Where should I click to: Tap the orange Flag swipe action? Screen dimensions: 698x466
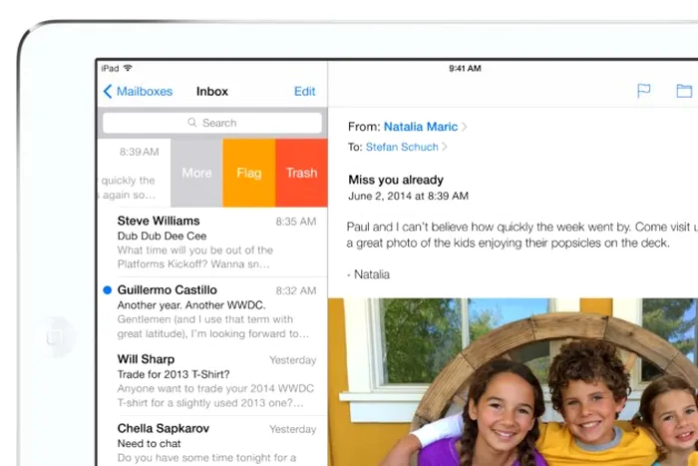(x=249, y=173)
